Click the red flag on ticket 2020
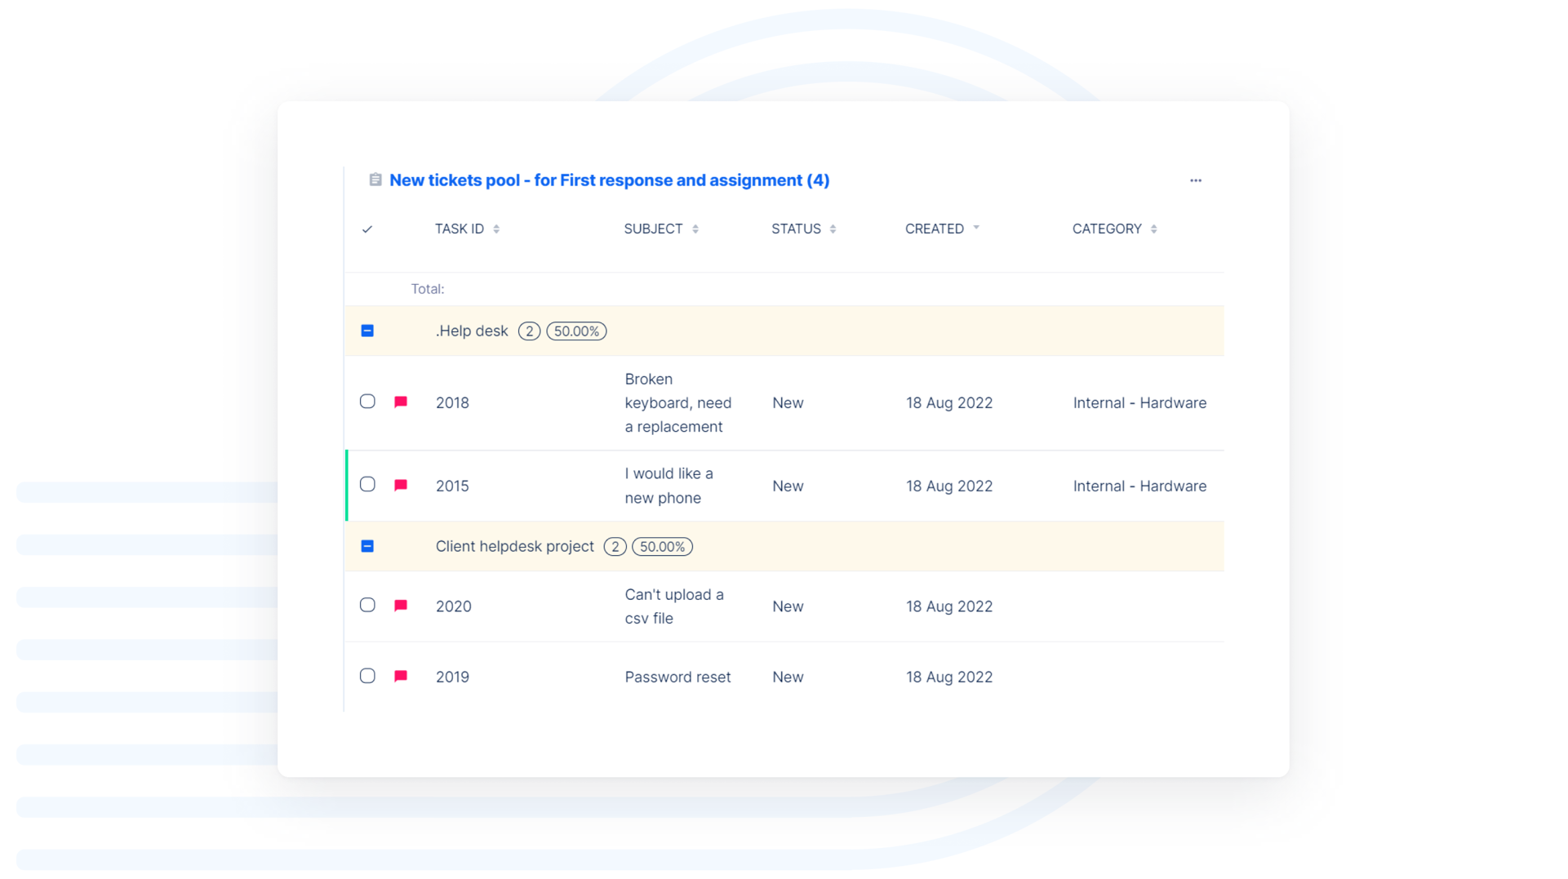The height and width of the screenshot is (879, 1568). pos(401,606)
